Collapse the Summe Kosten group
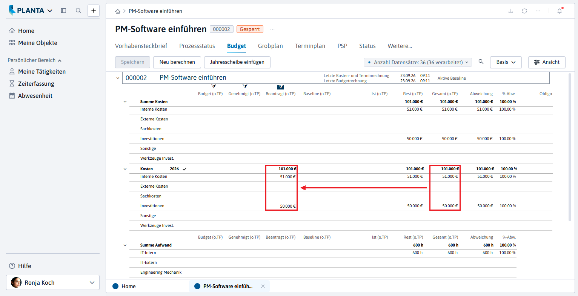 pos(125,102)
